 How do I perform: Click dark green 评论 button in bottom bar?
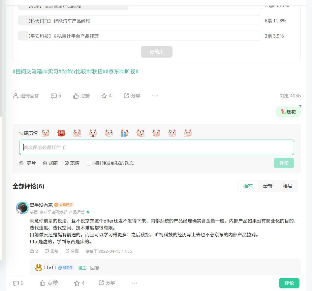coord(289,283)
